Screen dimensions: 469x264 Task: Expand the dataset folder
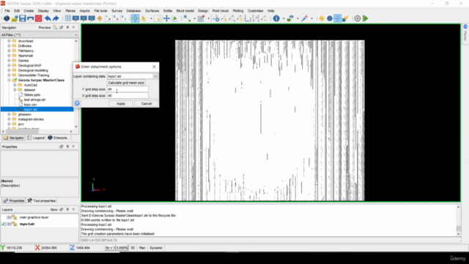click(x=15, y=89)
